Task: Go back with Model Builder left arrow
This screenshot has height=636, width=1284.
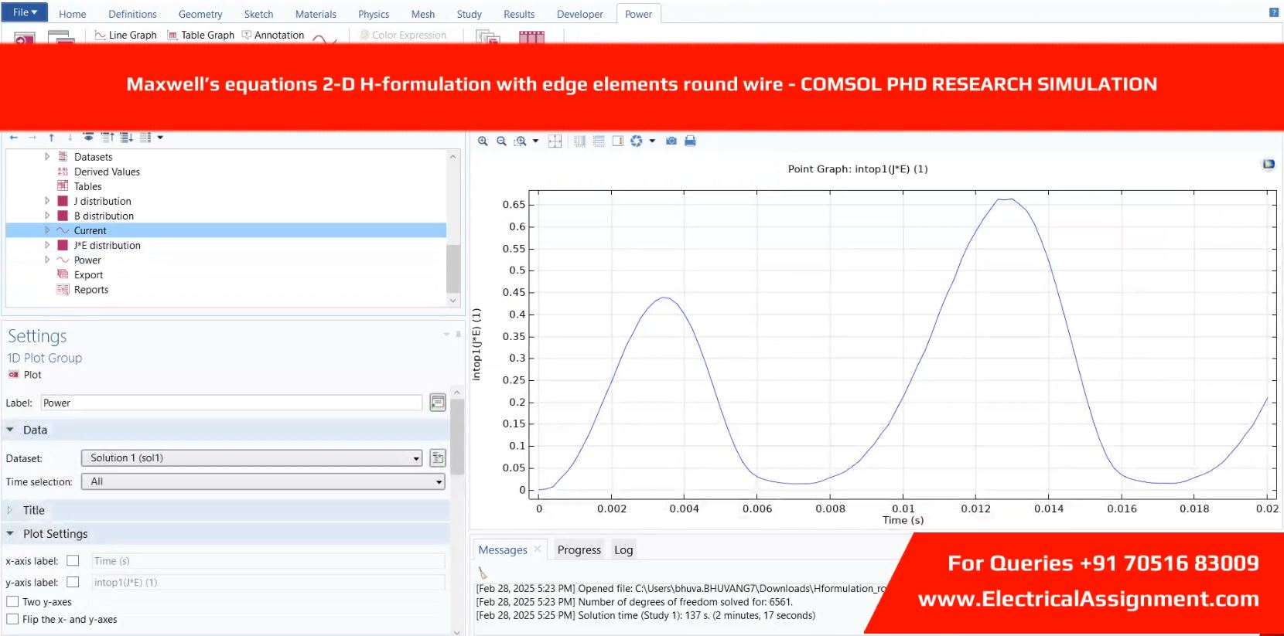Action: (x=14, y=138)
